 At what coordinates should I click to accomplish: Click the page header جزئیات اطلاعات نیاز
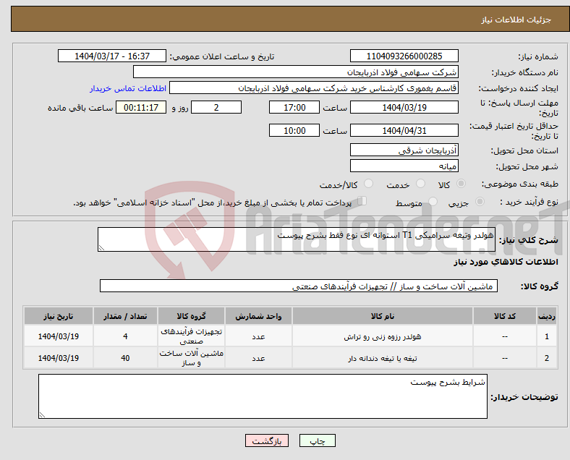point(516,20)
